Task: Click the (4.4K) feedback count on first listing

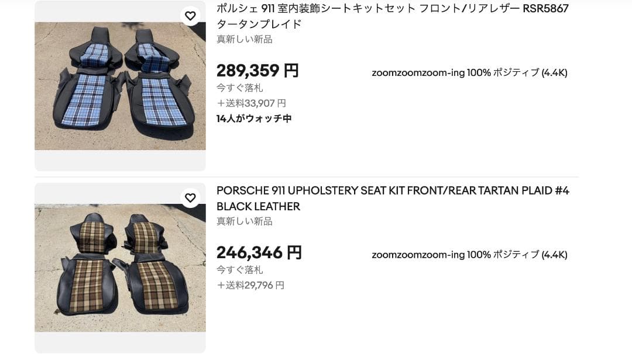Action: 554,73
